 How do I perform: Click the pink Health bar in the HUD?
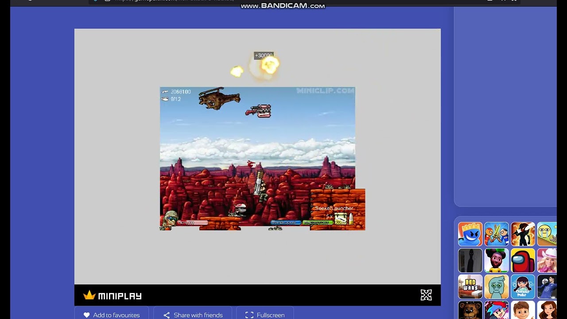(x=192, y=222)
